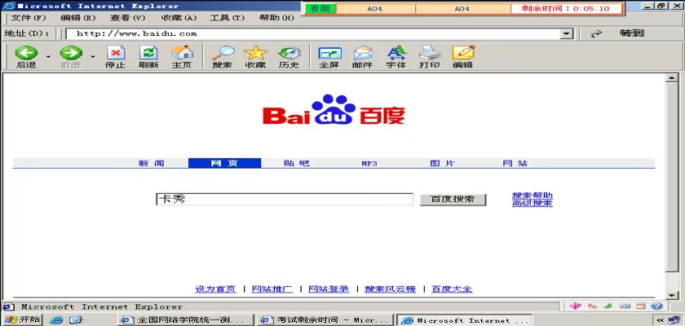Switch to 考试剩余时间 taskbar window
This screenshot has width=685, height=326.
(325, 320)
